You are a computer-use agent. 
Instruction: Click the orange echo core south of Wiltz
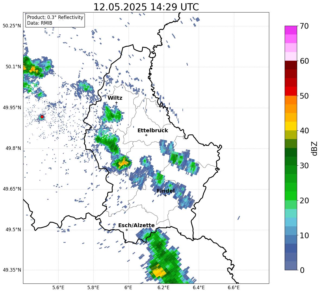pos(123,163)
